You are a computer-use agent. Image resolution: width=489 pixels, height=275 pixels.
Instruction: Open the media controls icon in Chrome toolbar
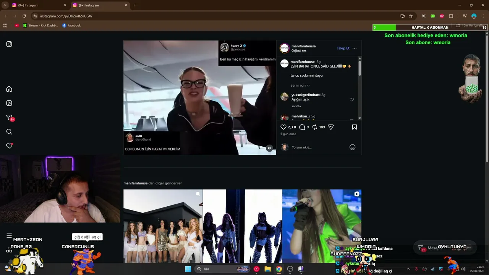[x=465, y=16]
